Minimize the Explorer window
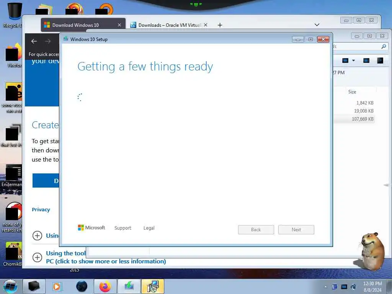 point(357,36)
